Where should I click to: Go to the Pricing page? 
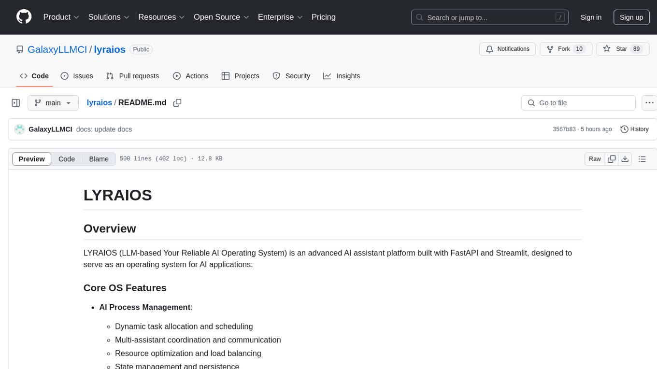point(324,17)
